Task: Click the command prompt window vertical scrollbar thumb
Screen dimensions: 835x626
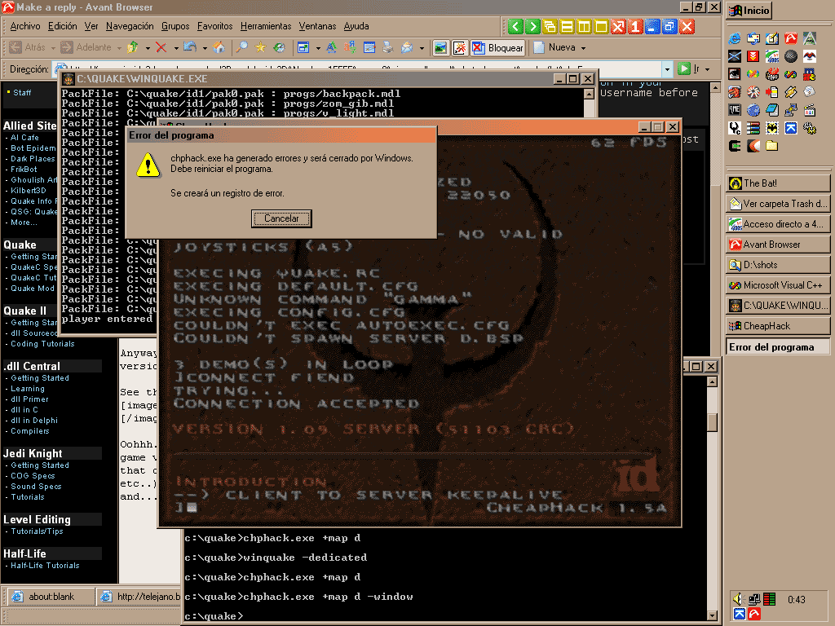Action: pyautogui.click(x=712, y=421)
